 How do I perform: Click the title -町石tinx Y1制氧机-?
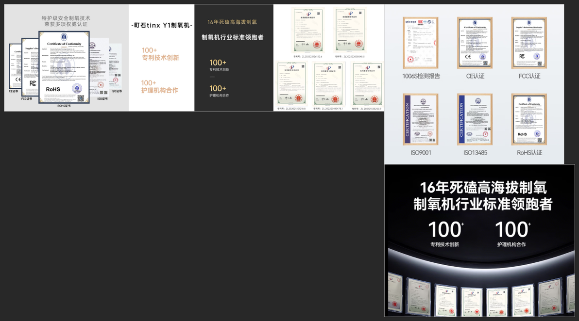pyautogui.click(x=162, y=25)
